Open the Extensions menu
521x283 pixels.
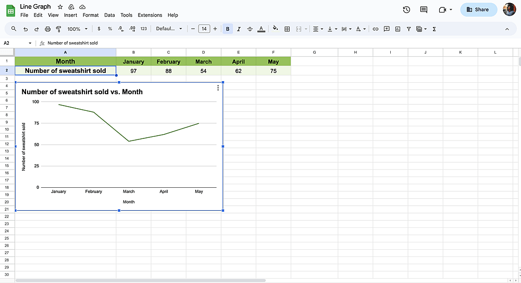[x=150, y=15]
